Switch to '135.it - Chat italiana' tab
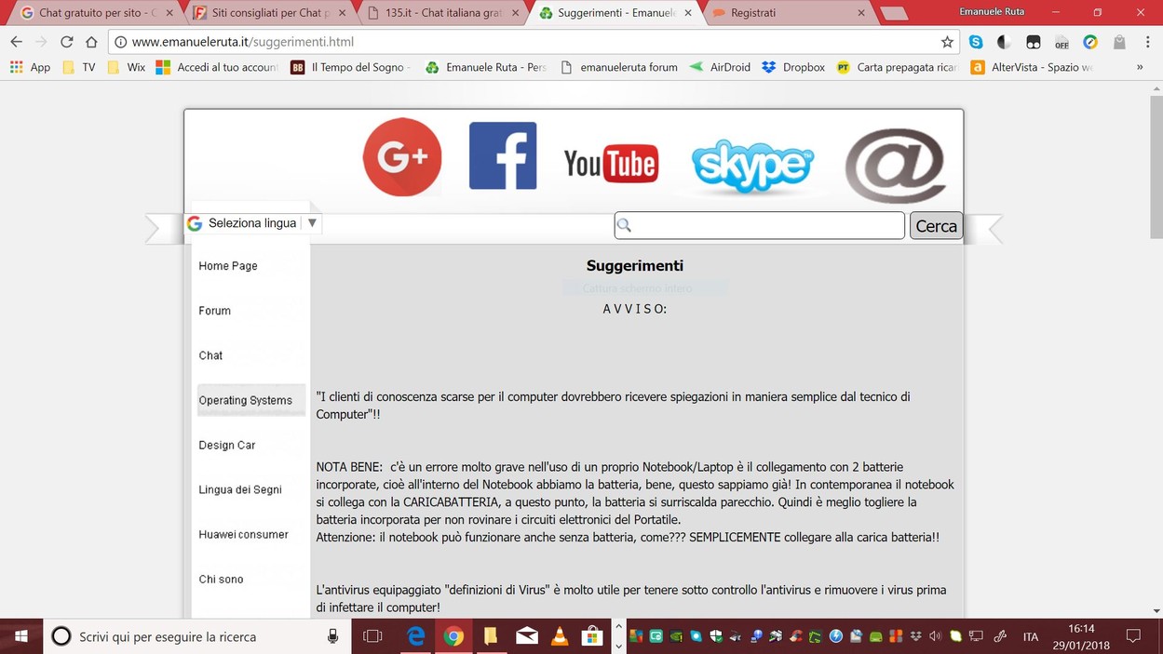This screenshot has width=1163, height=654. (443, 13)
